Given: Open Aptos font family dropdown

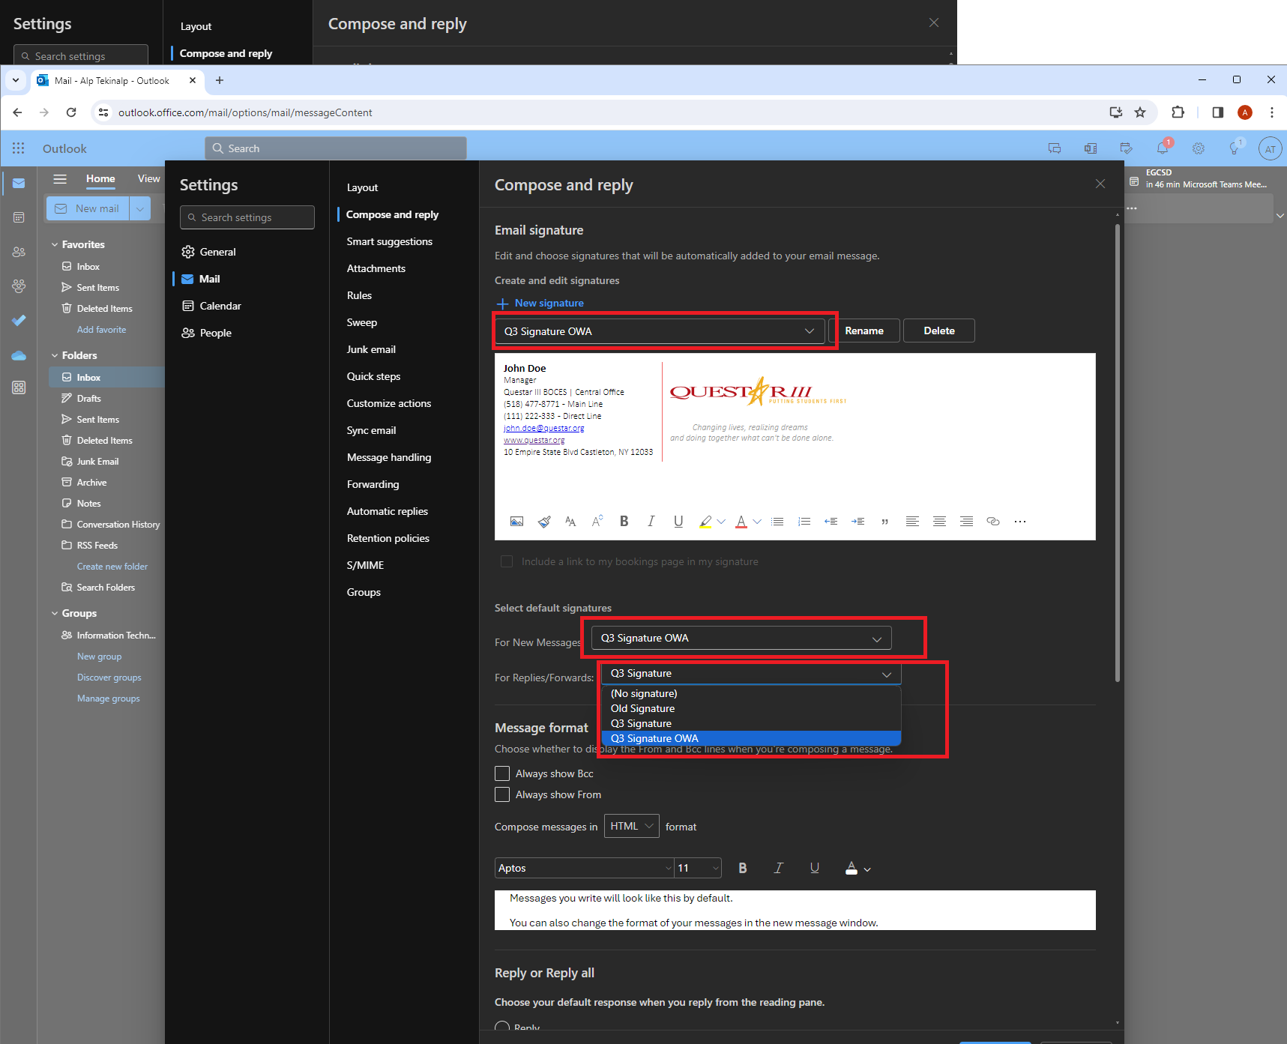Looking at the screenshot, I should (x=585, y=868).
